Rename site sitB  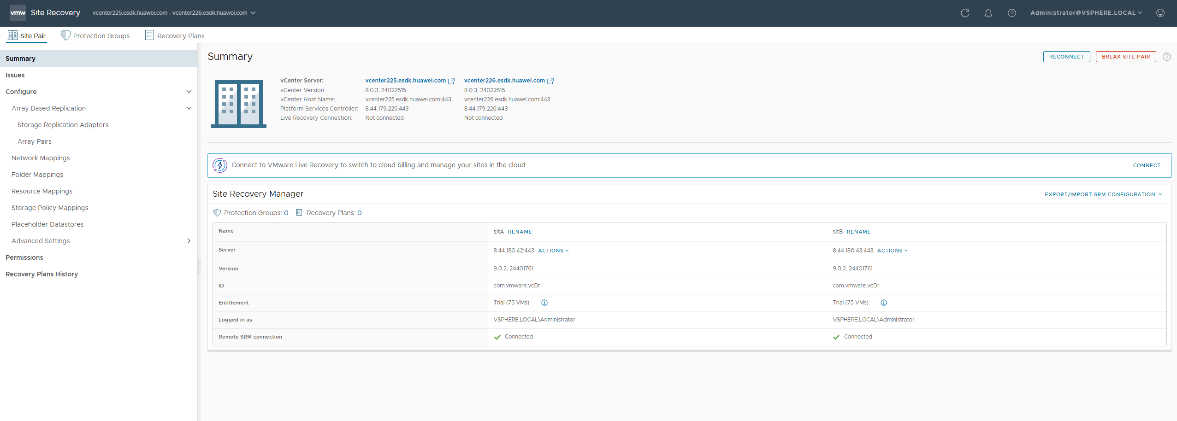[x=859, y=232]
